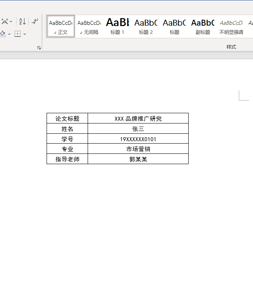Open the shading color dropdown arrow

9,34
